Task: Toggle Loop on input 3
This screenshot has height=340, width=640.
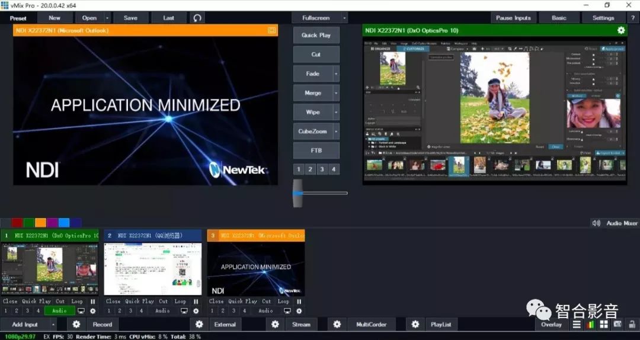Action: [283, 301]
